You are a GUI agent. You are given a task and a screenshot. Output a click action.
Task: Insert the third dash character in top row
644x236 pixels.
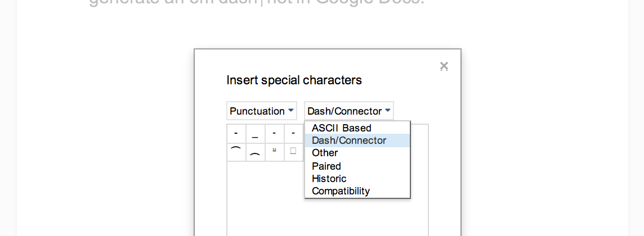pyautogui.click(x=274, y=134)
